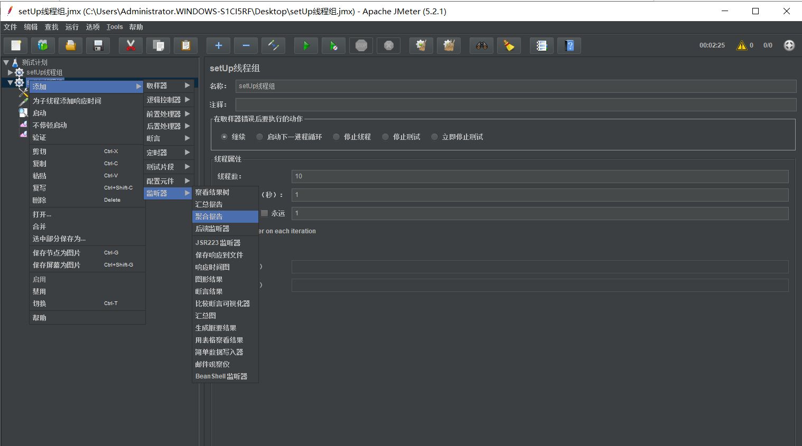Open the 运行 menu
Viewport: 802px width, 446px height.
72,27
